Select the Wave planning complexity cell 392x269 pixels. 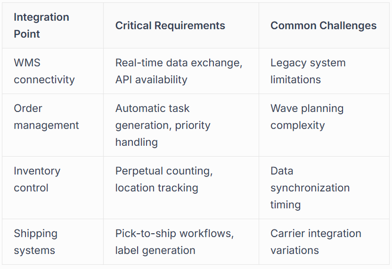click(324, 125)
